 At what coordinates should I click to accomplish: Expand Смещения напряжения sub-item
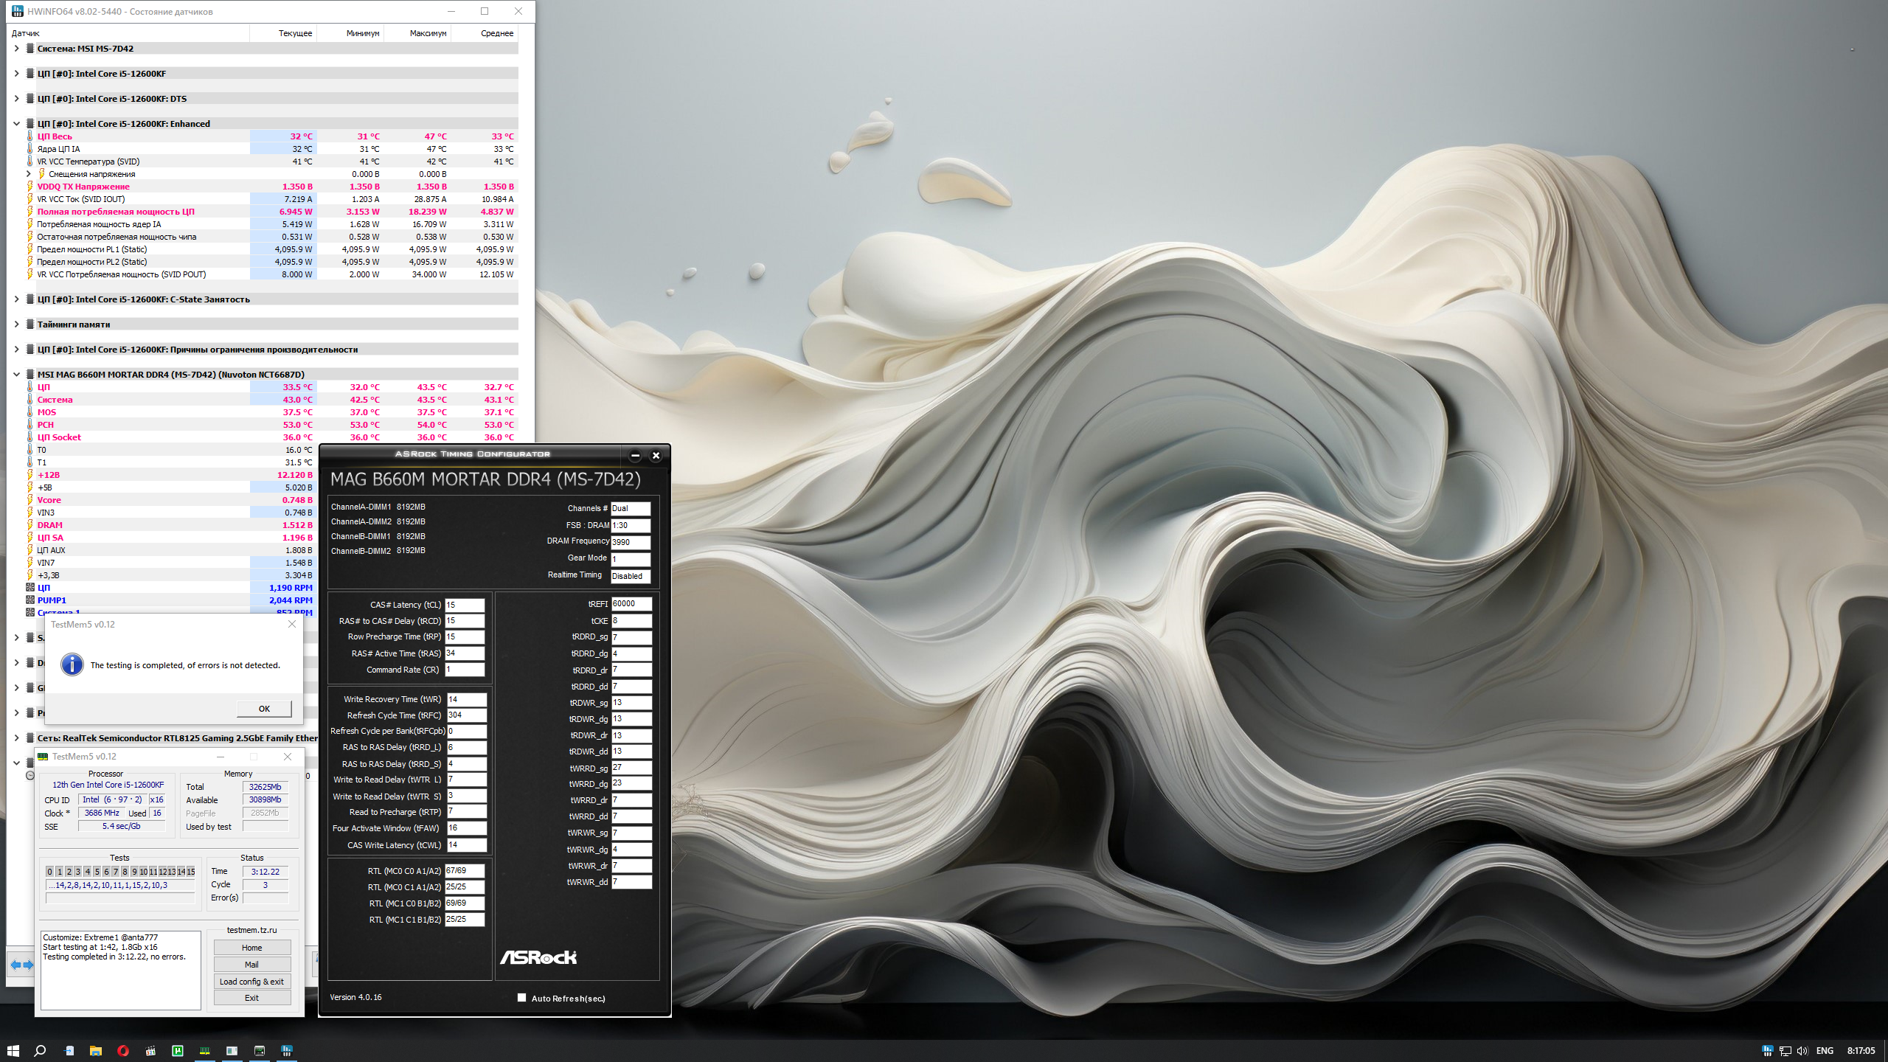click(x=29, y=174)
